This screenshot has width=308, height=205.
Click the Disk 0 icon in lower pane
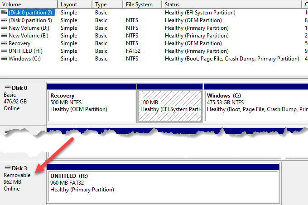tap(7, 89)
